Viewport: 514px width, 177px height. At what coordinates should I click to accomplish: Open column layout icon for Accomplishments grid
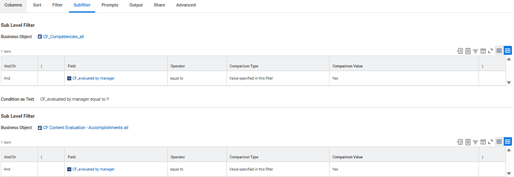pyautogui.click(x=483, y=142)
